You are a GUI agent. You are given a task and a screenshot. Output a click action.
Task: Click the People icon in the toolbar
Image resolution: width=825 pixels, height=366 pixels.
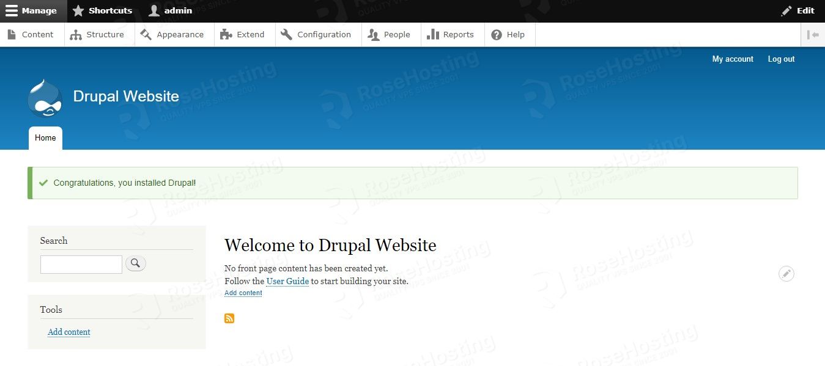[x=374, y=34]
